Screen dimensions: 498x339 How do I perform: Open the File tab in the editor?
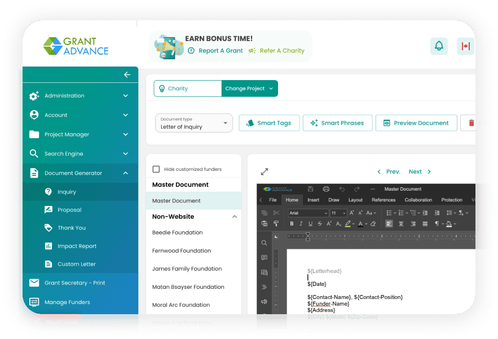point(272,200)
